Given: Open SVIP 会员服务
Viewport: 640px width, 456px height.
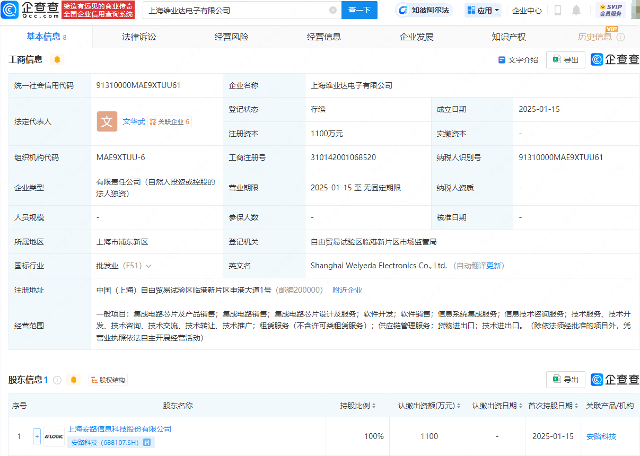Looking at the screenshot, I should coord(610,10).
